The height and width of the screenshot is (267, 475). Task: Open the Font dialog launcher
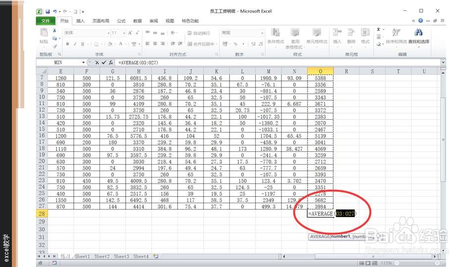[139, 54]
